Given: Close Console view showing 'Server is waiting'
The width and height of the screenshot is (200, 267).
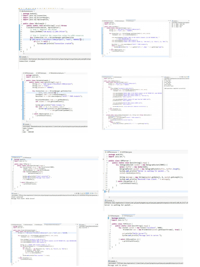Looking at the screenshot, I should (x=114, y=201).
